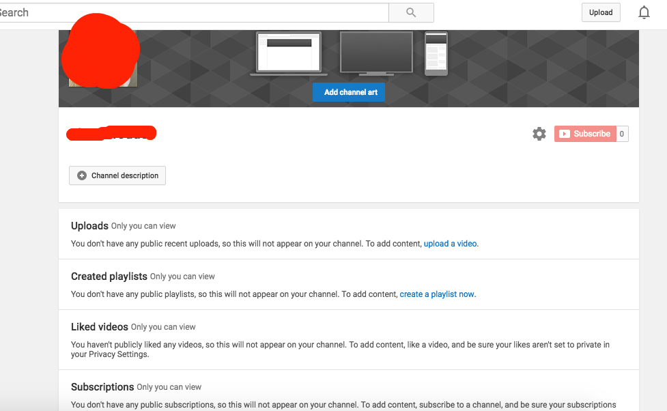Follow the 'upload a video' link
The height and width of the screenshot is (411, 667).
450,243
